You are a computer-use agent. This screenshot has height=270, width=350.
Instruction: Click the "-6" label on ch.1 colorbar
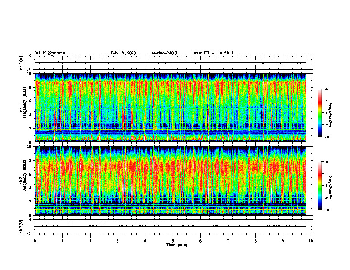point(326,89)
